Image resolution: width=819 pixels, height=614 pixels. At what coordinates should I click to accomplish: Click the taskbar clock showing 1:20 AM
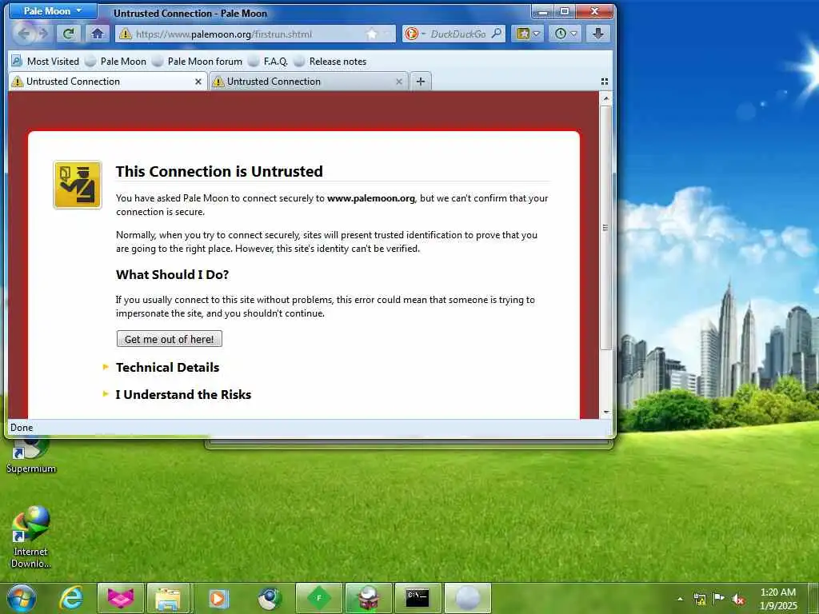coord(778,599)
